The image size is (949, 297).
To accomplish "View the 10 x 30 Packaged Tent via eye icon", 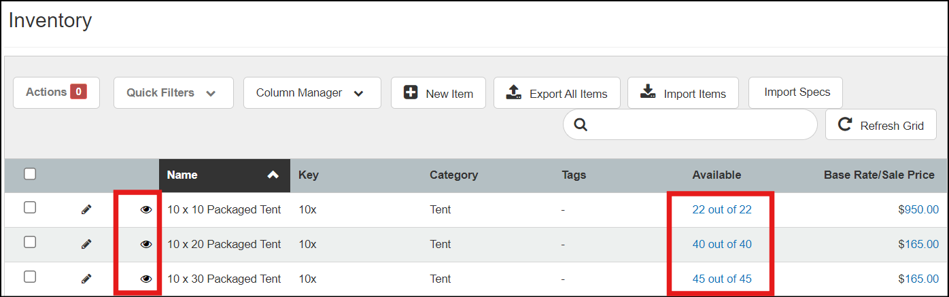I will 146,279.
